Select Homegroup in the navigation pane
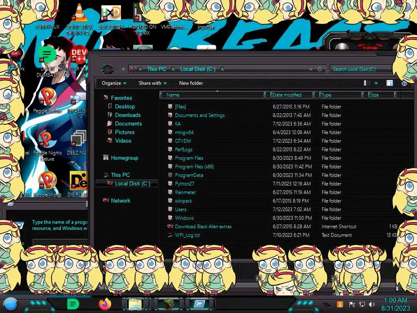 pos(124,158)
